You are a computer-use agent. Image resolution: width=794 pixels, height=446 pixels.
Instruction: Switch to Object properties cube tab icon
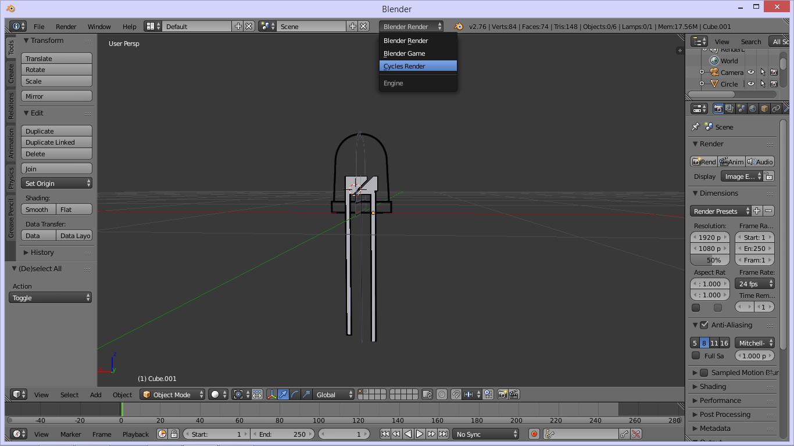pyautogui.click(x=764, y=109)
